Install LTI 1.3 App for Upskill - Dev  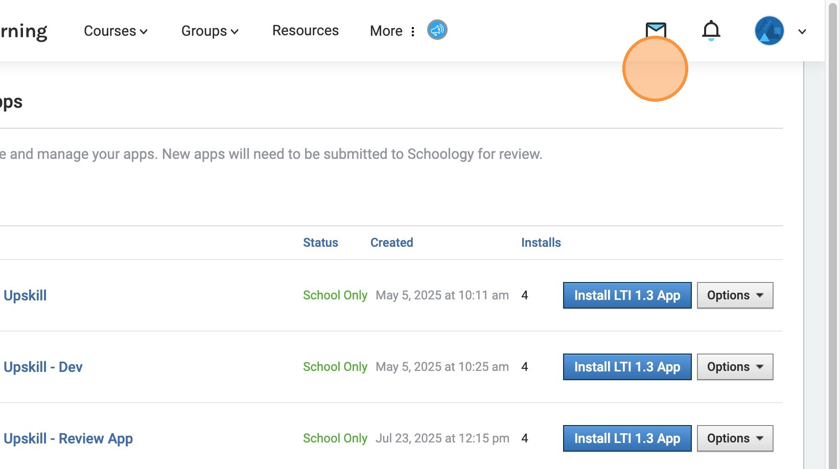click(627, 367)
